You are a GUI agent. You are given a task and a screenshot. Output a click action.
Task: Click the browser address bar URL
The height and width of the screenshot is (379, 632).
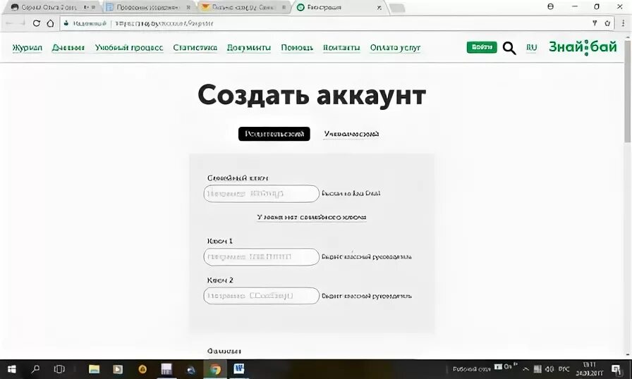coord(164,23)
